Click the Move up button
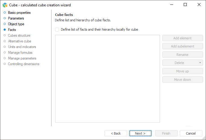 click(x=182, y=71)
